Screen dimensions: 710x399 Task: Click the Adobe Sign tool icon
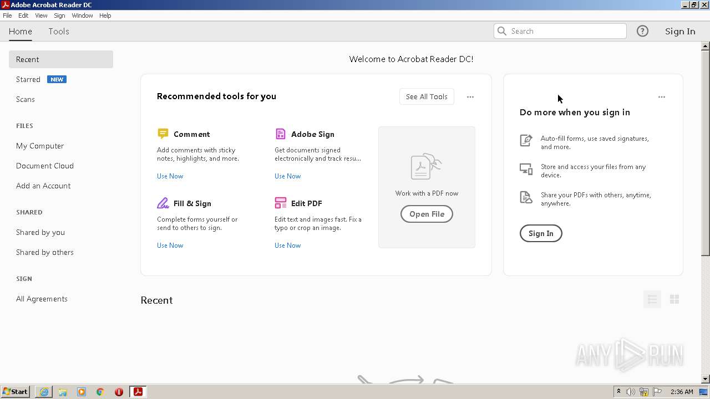(x=281, y=134)
